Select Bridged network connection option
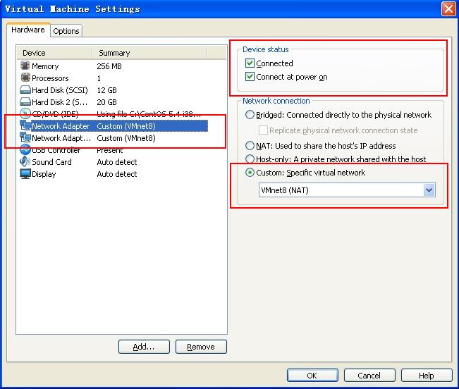This screenshot has width=459, height=389. 250,115
